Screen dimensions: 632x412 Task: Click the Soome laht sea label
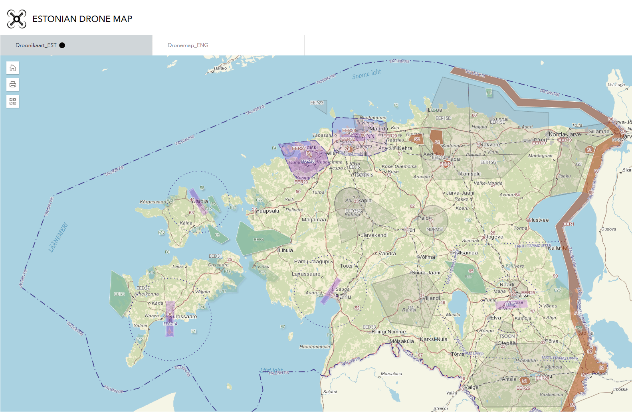367,74
